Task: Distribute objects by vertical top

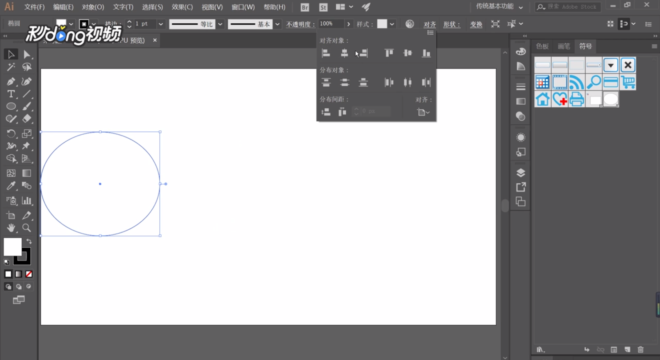Action: [x=326, y=83]
